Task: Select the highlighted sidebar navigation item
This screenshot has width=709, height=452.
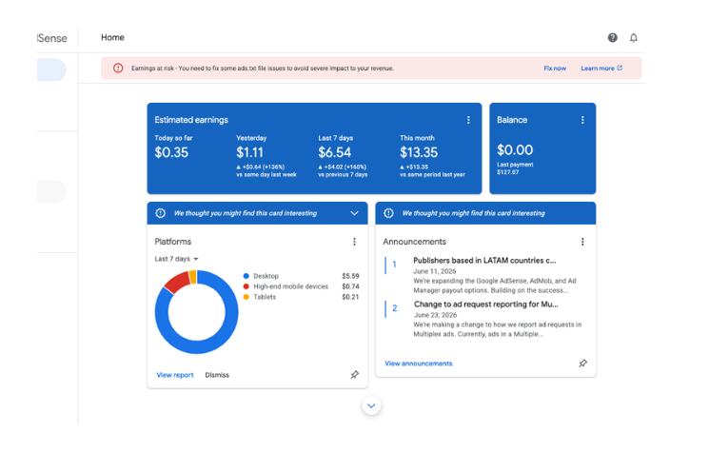Action: tap(51, 70)
